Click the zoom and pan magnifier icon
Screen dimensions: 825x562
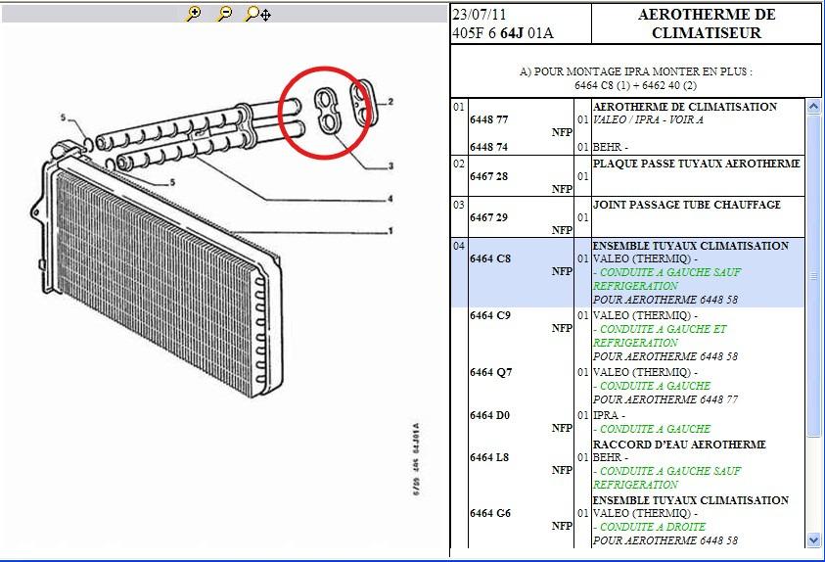pyautogui.click(x=257, y=14)
